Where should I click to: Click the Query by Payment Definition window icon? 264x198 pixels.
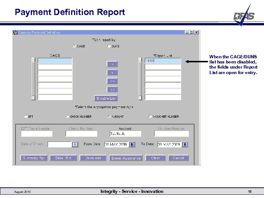click(15, 32)
